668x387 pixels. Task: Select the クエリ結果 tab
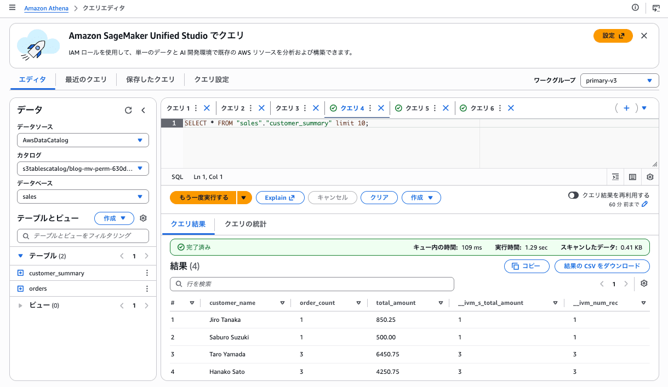click(x=188, y=224)
